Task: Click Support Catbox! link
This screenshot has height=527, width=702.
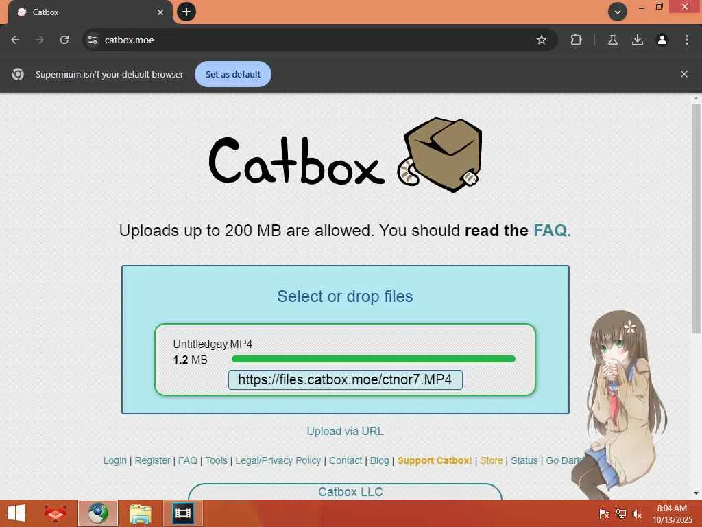Action: pyautogui.click(x=434, y=460)
